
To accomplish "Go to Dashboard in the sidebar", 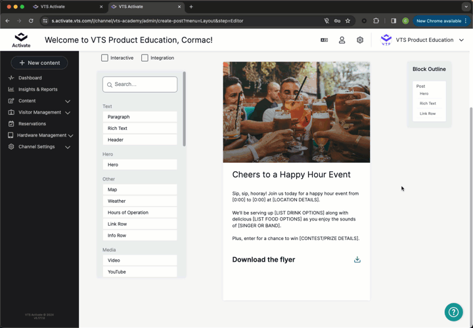I will (x=30, y=77).
